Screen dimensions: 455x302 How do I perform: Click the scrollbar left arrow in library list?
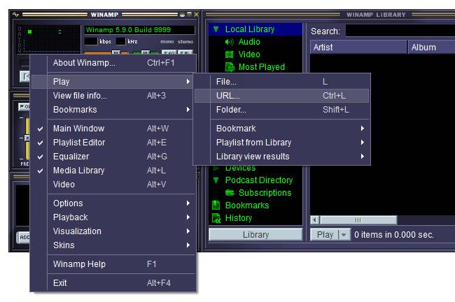(x=314, y=220)
